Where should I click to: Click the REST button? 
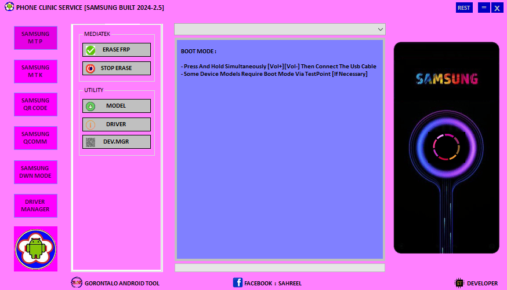(464, 8)
